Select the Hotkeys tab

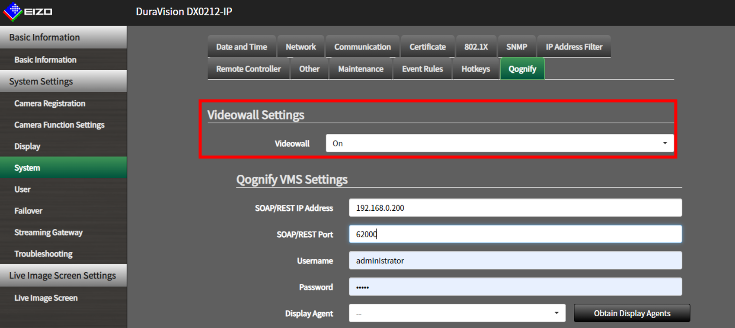(x=476, y=69)
